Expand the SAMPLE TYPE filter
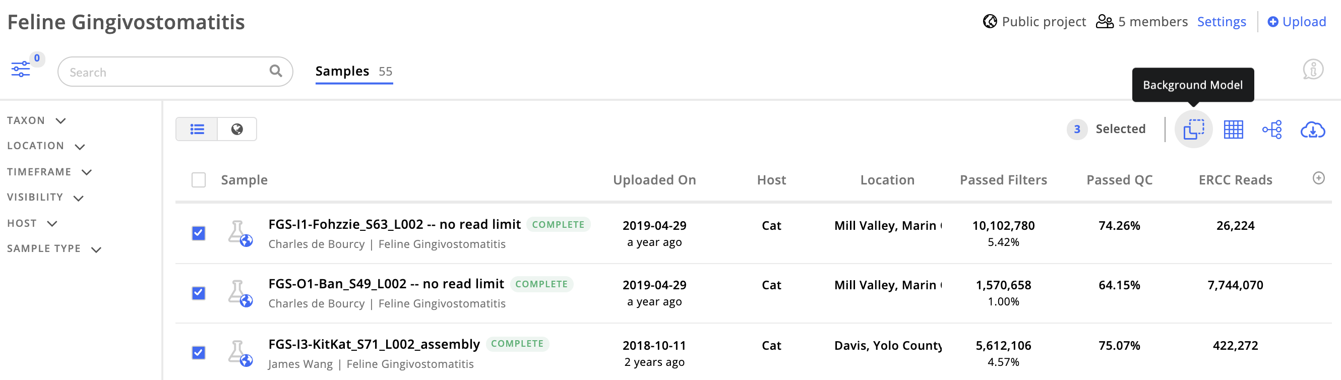This screenshot has height=380, width=1341. [54, 249]
